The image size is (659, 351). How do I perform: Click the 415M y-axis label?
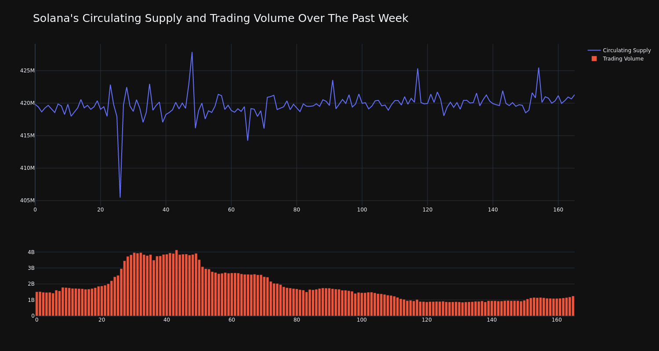[27, 136]
